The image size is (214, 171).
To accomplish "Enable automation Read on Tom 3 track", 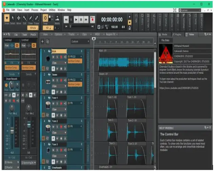I will click(x=53, y=162).
